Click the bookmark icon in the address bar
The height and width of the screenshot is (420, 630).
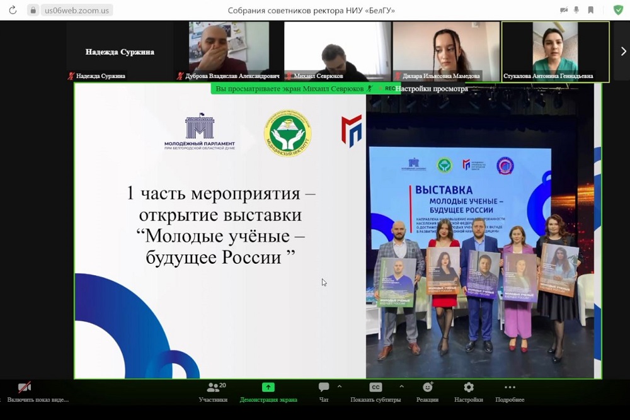(590, 10)
